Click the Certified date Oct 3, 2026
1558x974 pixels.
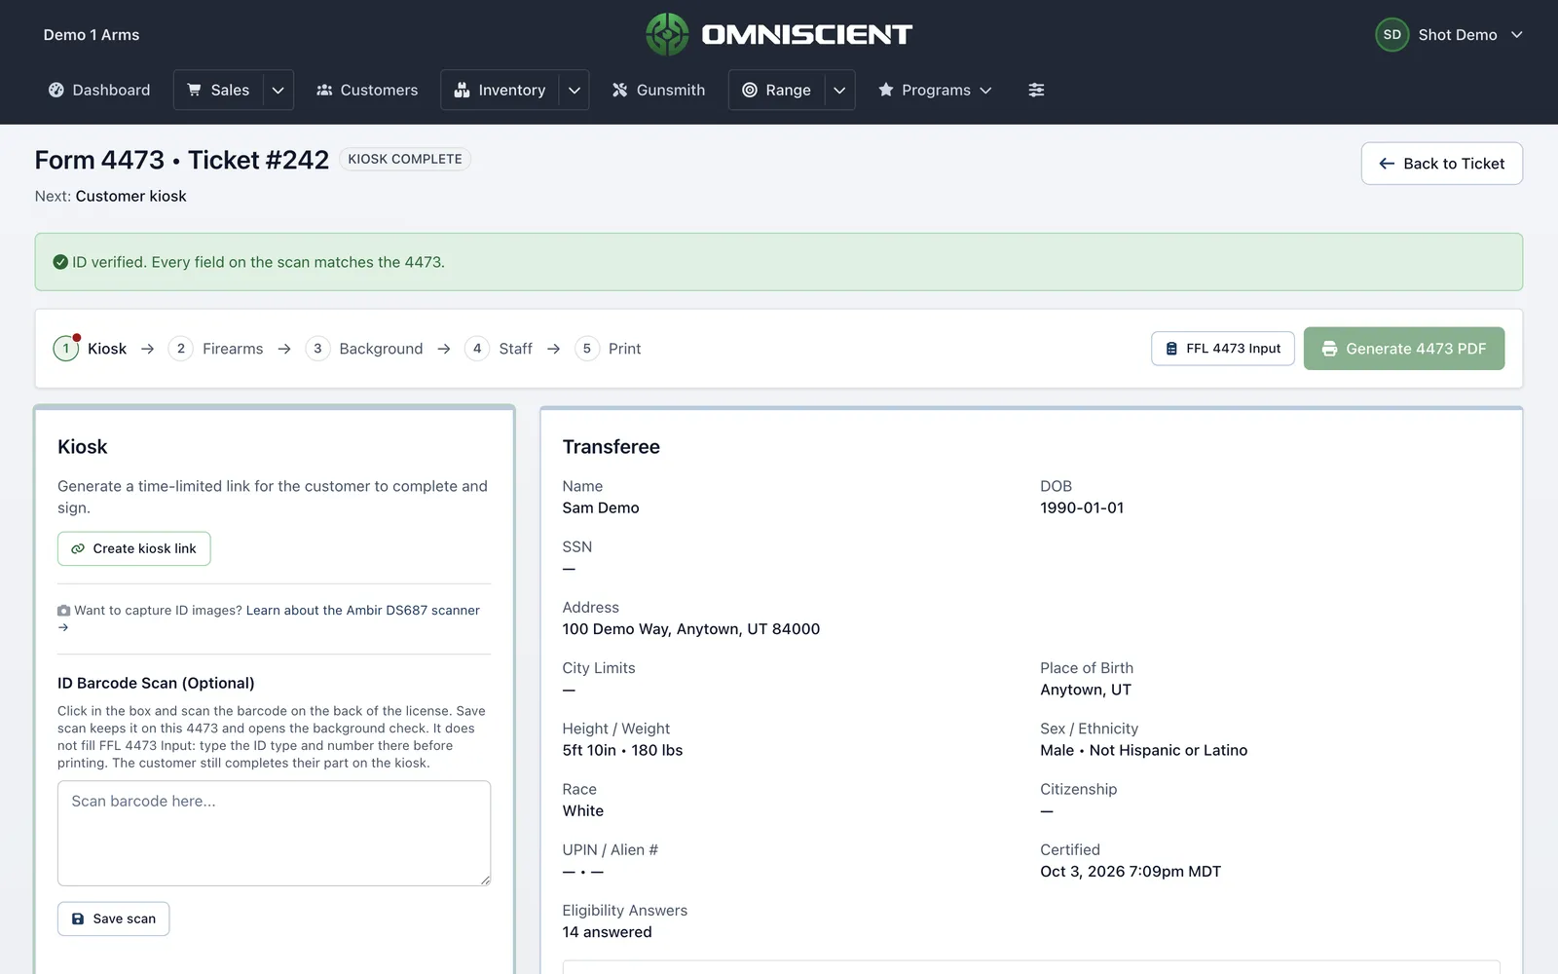[1131, 872]
